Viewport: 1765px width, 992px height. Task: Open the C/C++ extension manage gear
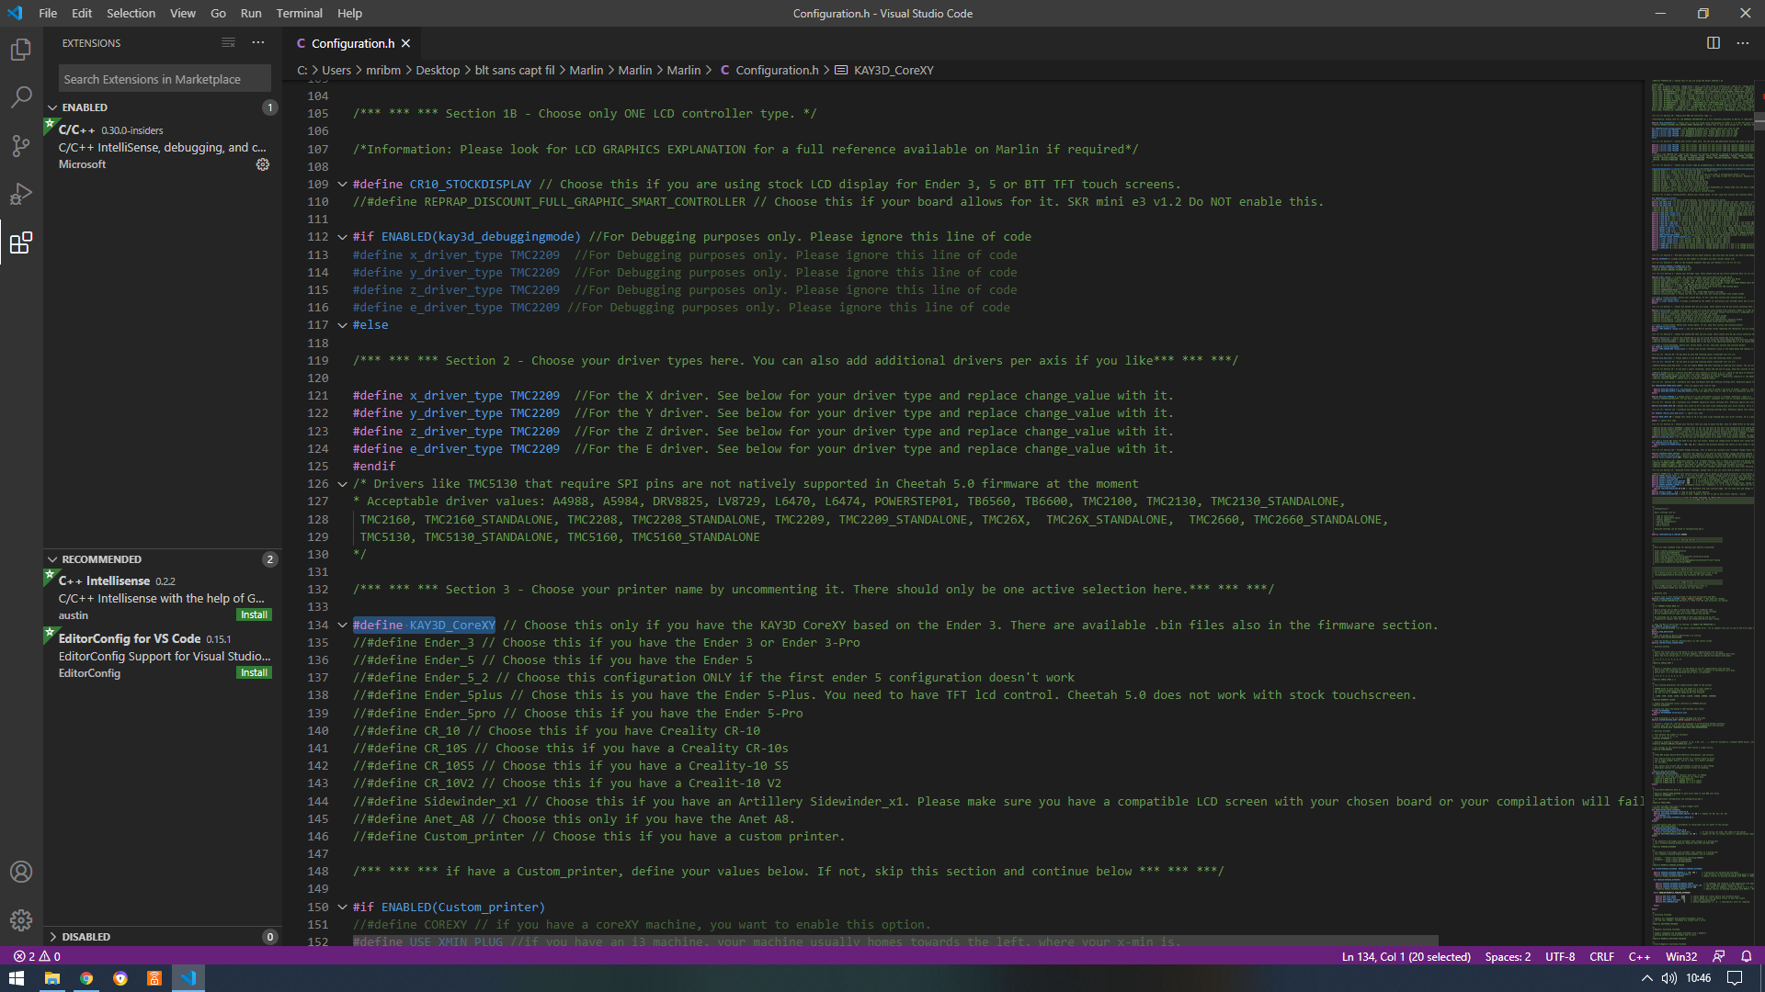coord(263,164)
